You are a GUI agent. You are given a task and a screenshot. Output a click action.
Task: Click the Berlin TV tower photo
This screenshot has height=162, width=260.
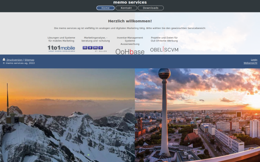(197, 115)
